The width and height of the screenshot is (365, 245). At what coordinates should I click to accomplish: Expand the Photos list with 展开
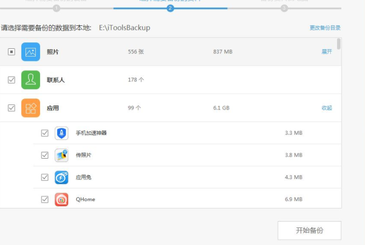tap(326, 52)
